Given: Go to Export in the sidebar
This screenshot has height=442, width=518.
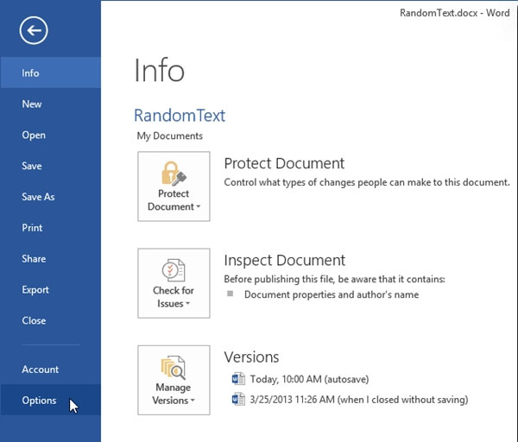Looking at the screenshot, I should pyautogui.click(x=51, y=290).
